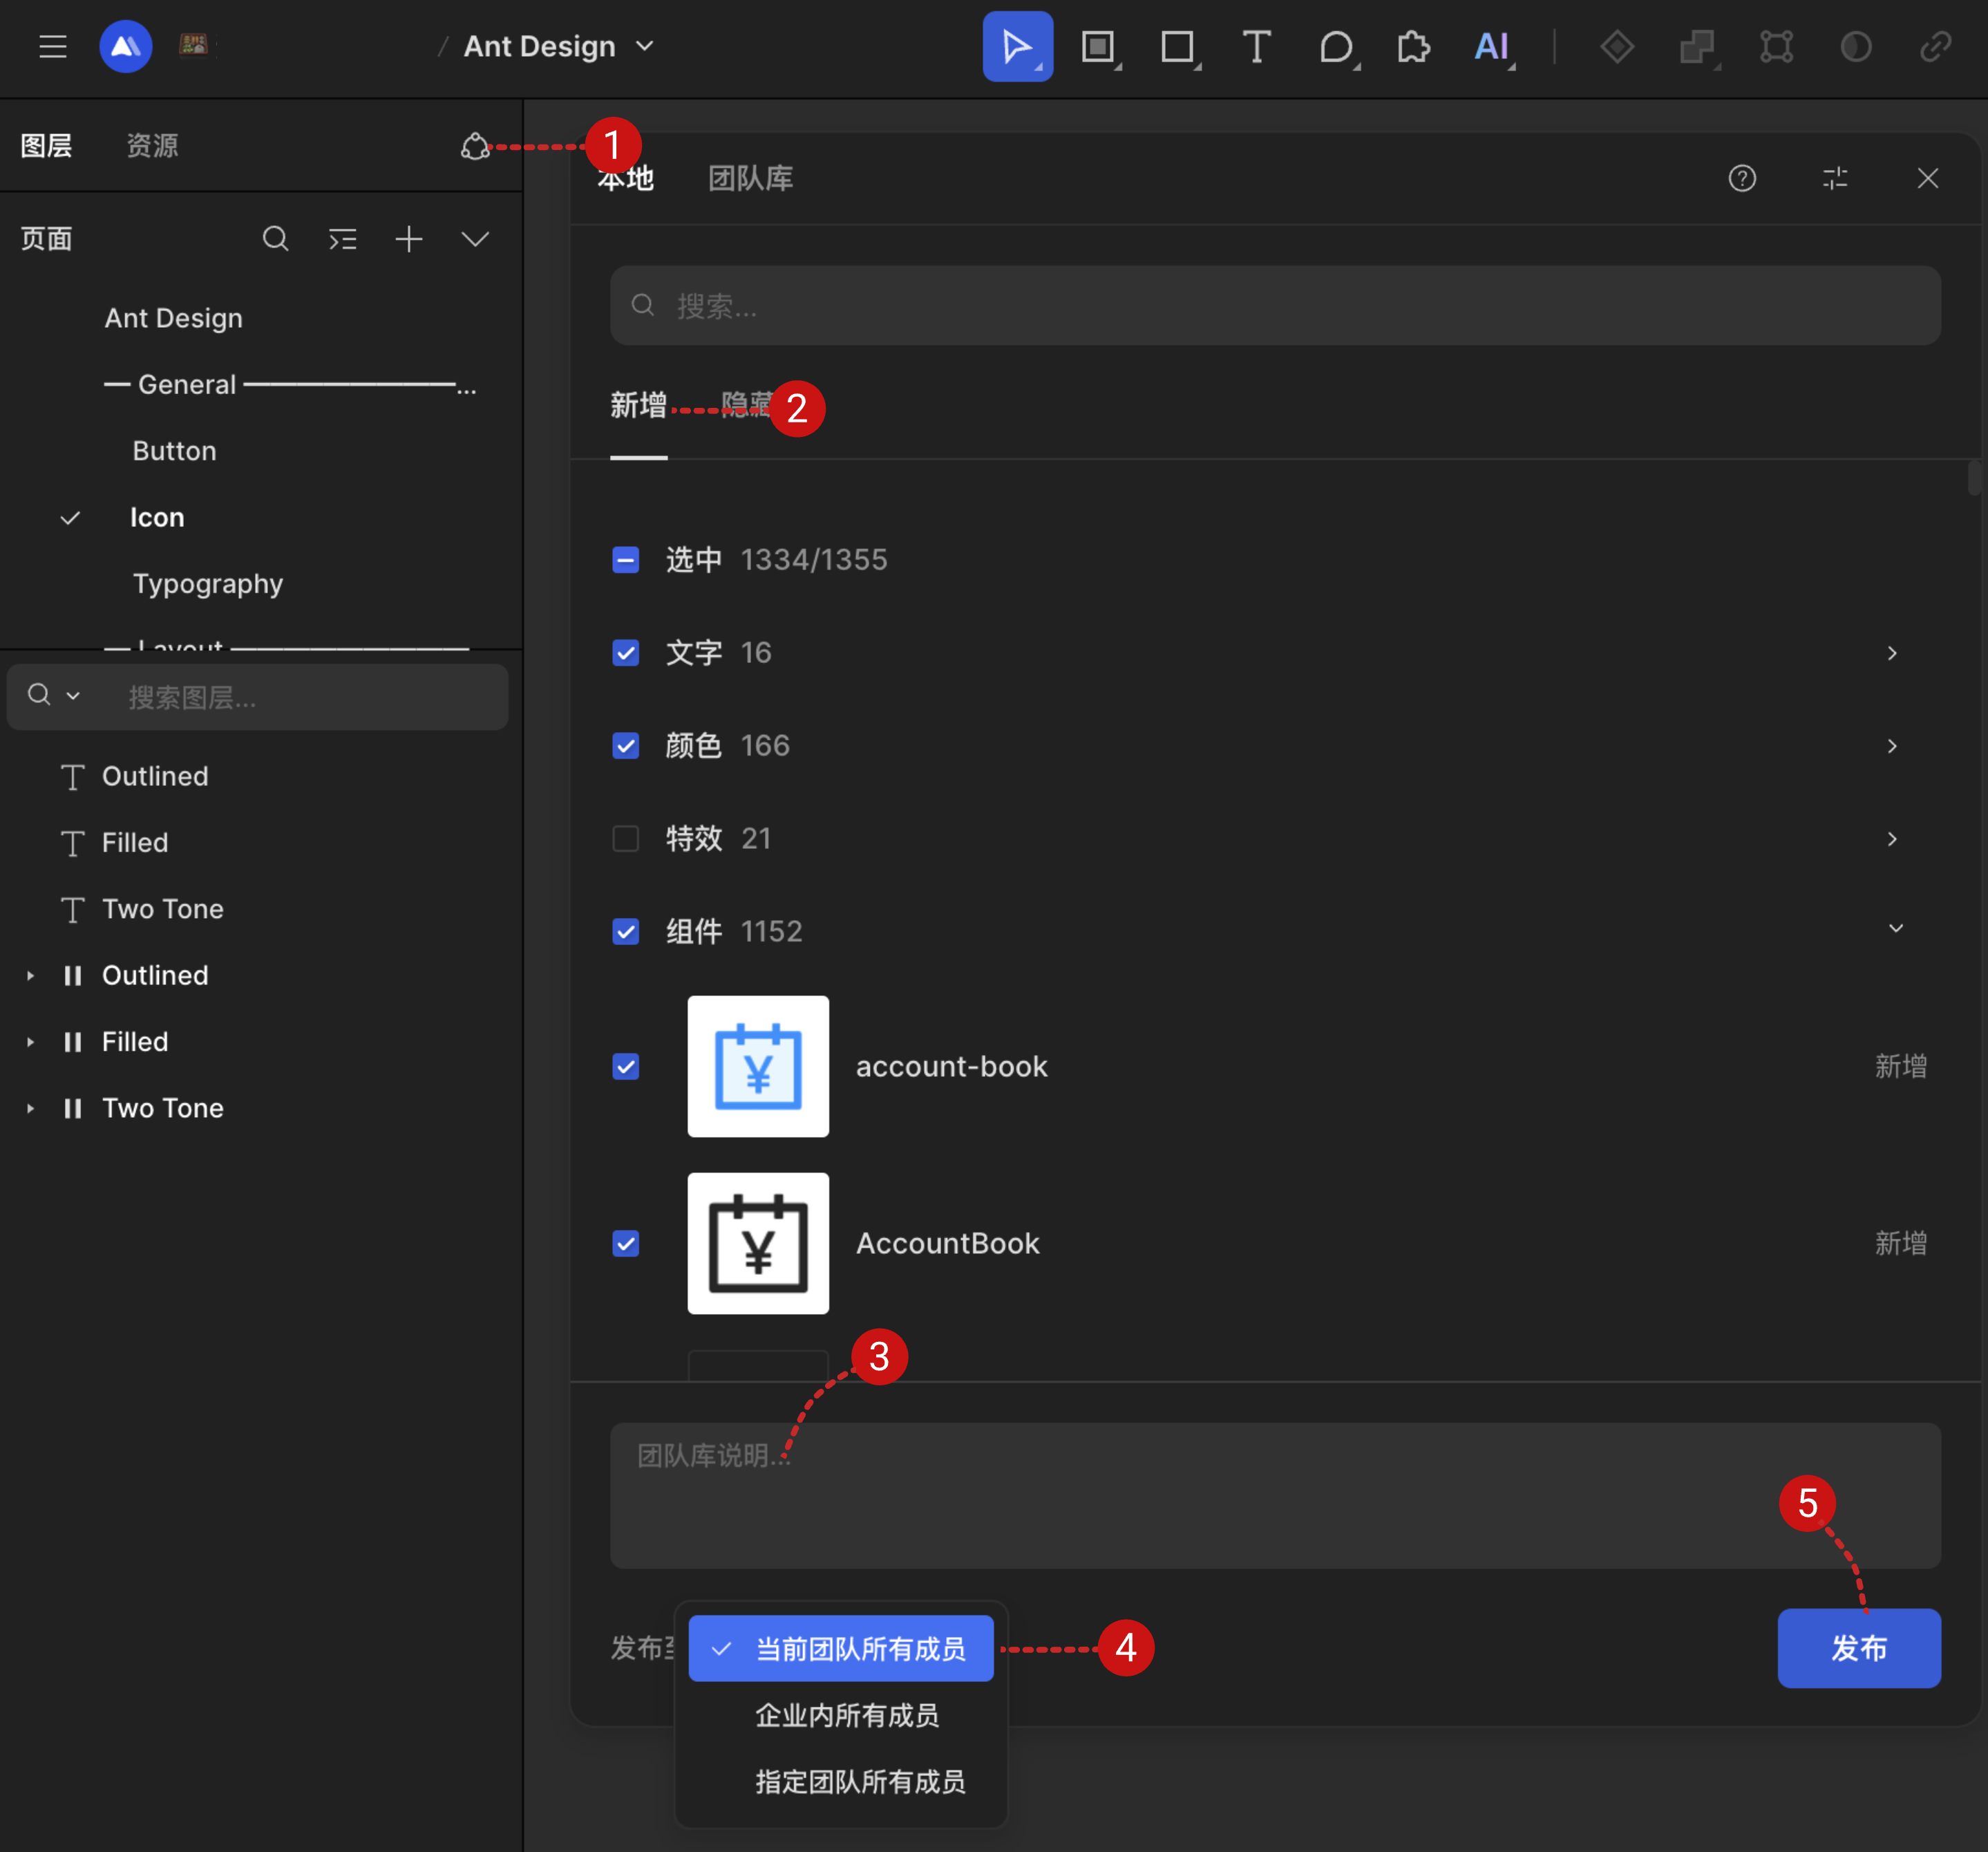
Task: Open library help question-mark icon
Action: 1742,178
